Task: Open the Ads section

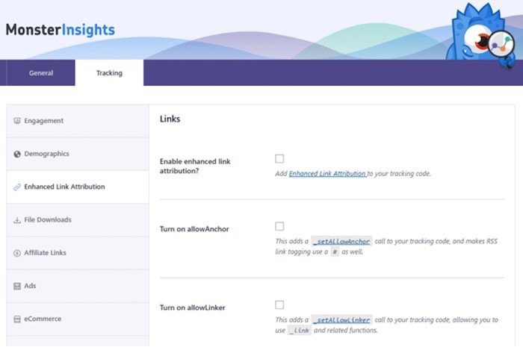Action: tap(78, 286)
